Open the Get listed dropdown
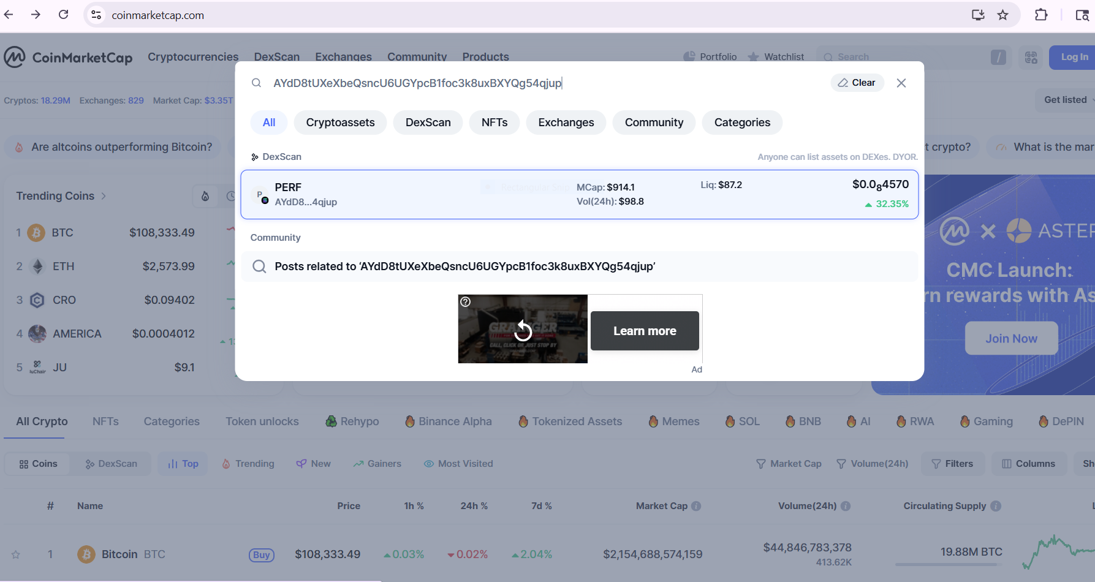The width and height of the screenshot is (1095, 582). coord(1067,100)
